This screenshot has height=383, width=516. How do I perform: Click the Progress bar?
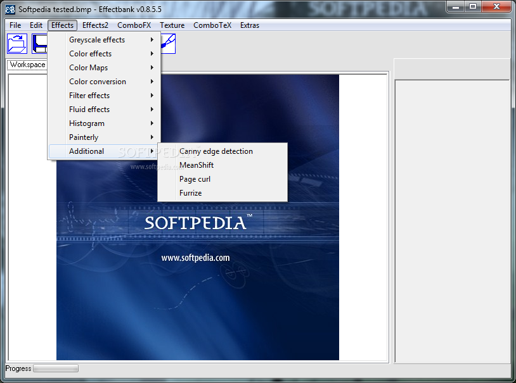tap(56, 368)
